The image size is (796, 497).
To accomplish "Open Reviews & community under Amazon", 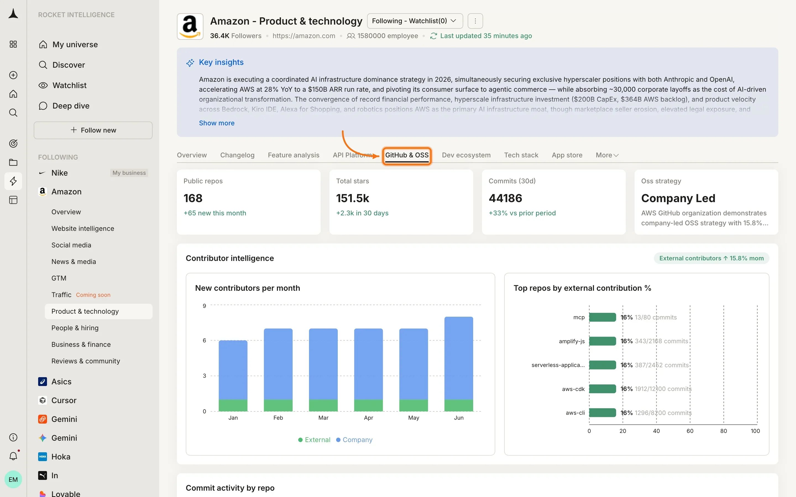I will click(85, 361).
